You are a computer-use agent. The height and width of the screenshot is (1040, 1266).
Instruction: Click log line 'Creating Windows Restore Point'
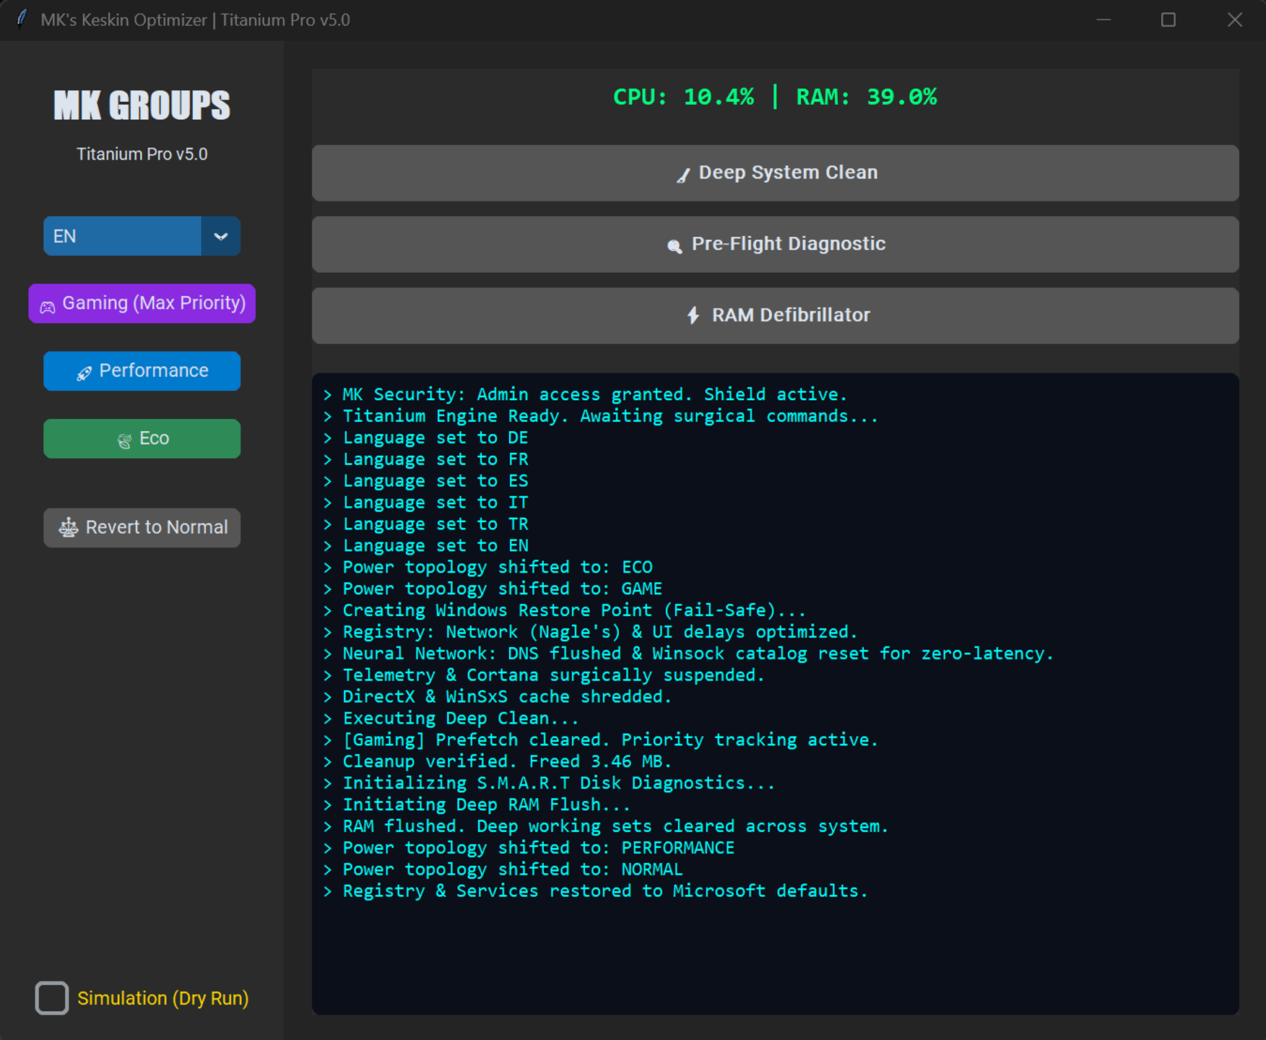coord(565,610)
